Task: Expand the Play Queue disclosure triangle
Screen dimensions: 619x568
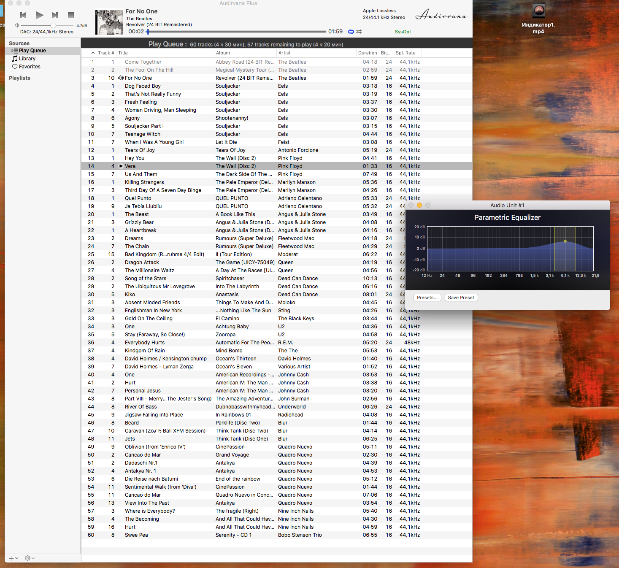Action: tap(12, 51)
